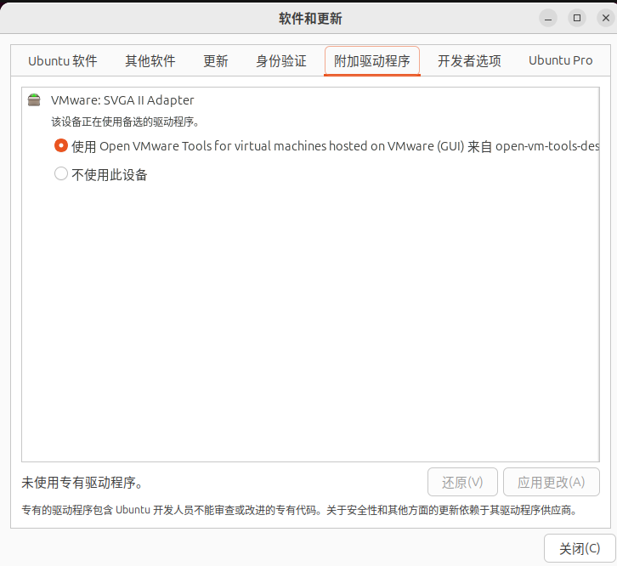This screenshot has height=566, width=617.
Task: Select the 附加驱动程序 tab
Action: click(x=372, y=61)
